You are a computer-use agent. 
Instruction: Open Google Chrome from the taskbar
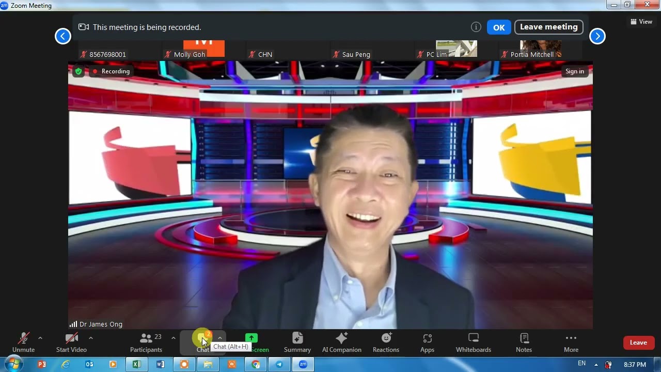[x=256, y=364]
